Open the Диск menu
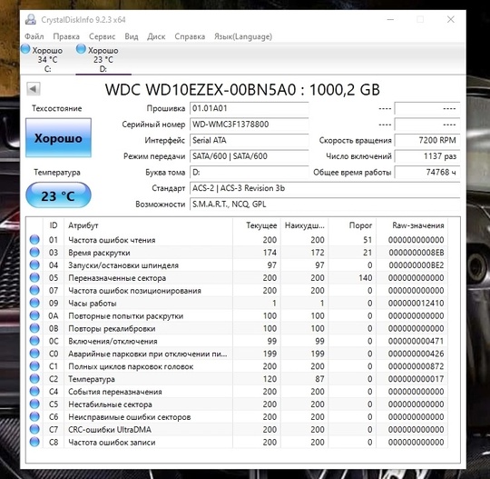This screenshot has height=479, width=490. [156, 36]
